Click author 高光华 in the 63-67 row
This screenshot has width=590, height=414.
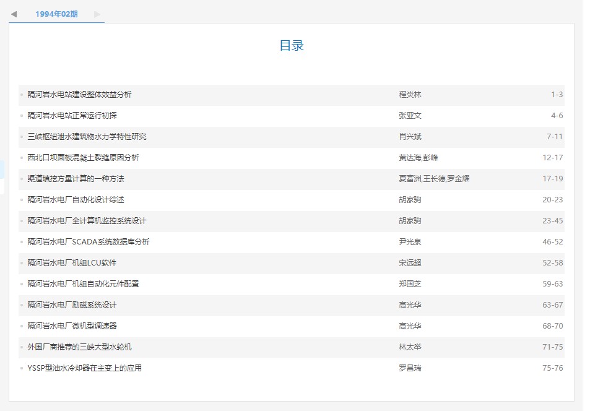coord(410,305)
